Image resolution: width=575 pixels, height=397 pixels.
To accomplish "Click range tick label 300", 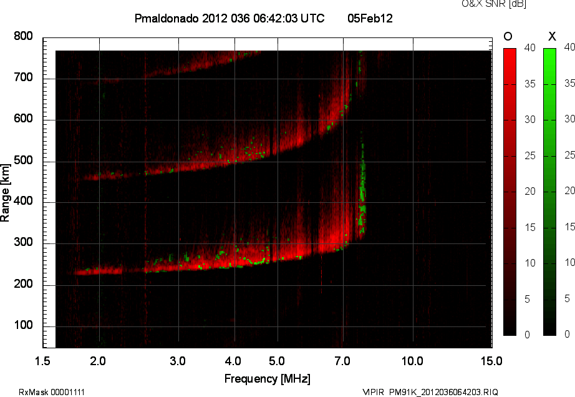I will point(23,242).
